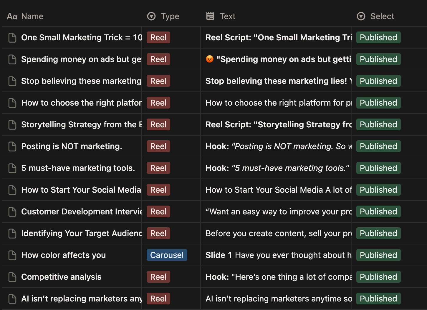Click the select property icon beside Type header
Viewport: 427px width, 310px height.
click(x=151, y=16)
